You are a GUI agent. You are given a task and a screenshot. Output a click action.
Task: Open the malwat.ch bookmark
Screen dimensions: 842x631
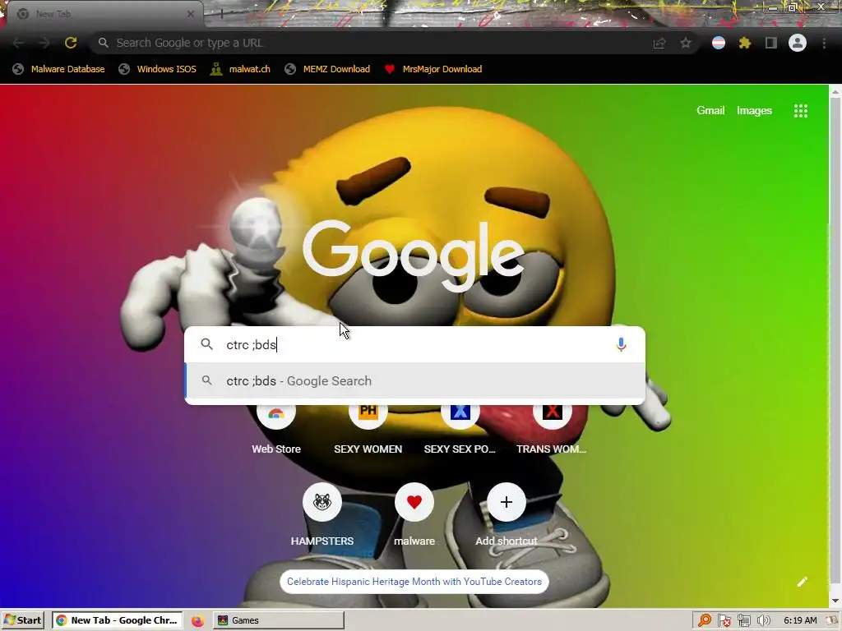[240, 69]
